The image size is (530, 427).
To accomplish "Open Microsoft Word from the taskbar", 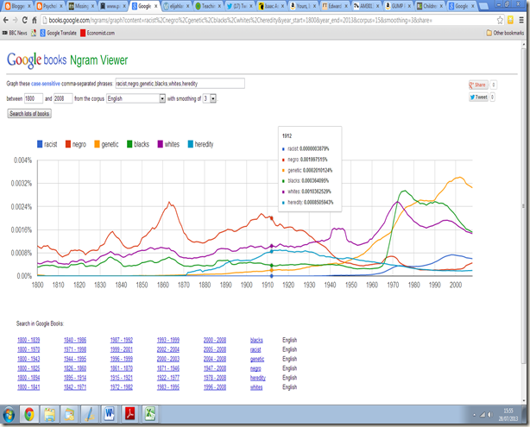I will coord(110,414).
